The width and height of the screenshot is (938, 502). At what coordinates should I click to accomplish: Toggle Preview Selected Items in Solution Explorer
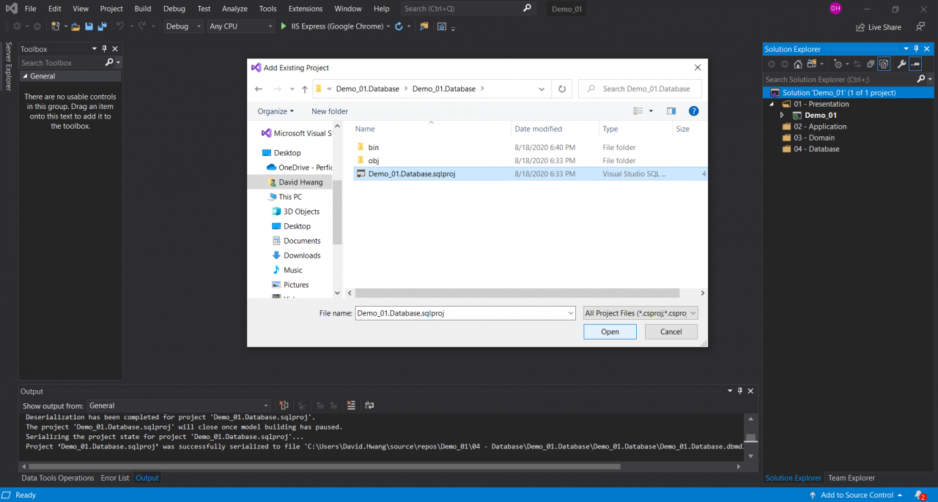coord(916,64)
